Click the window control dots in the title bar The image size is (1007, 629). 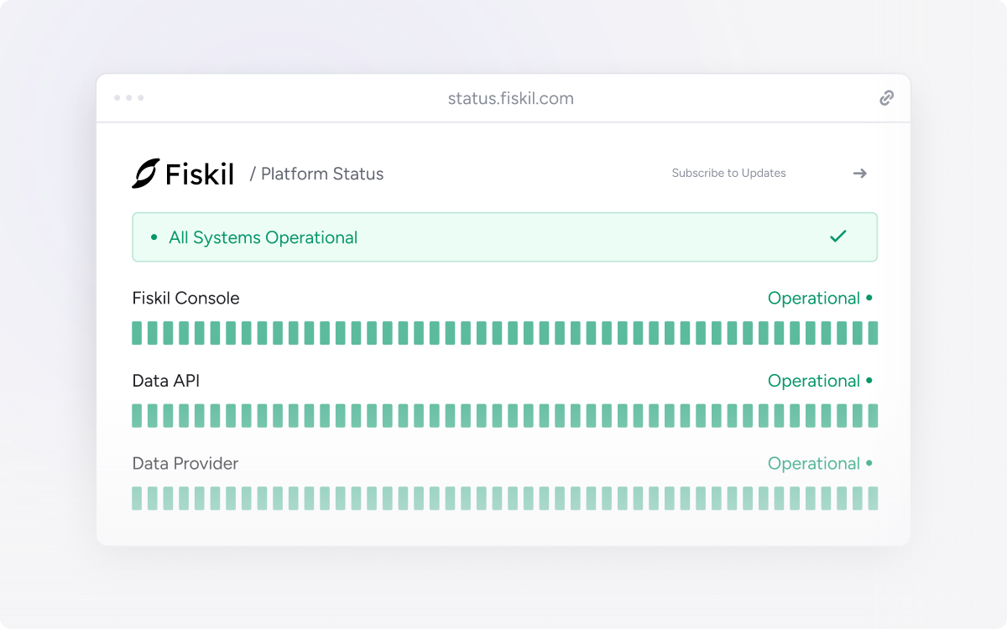coord(129,98)
